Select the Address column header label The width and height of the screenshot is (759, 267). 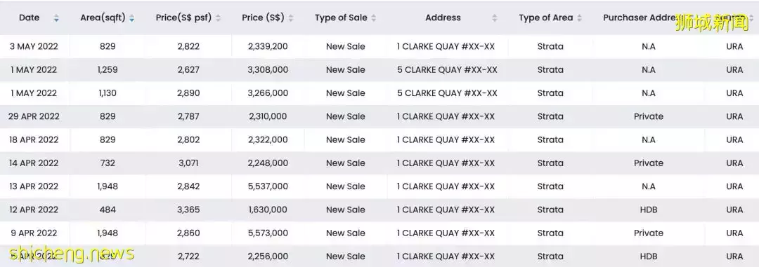tap(443, 18)
